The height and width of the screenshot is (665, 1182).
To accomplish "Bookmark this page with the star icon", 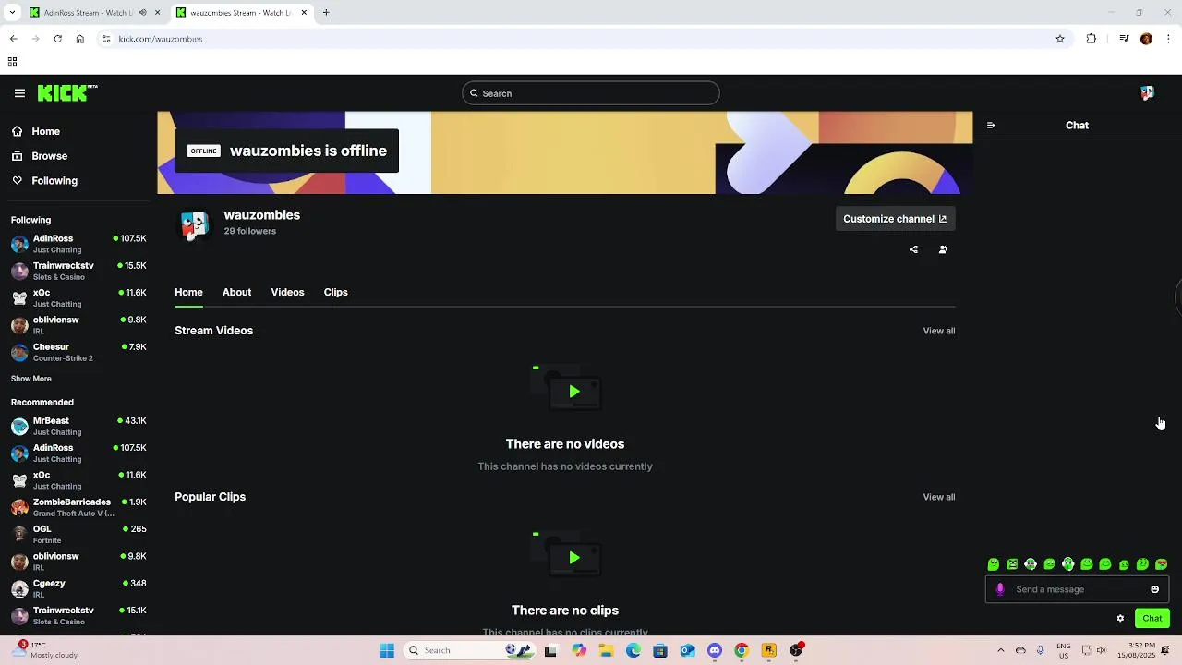I will click(1060, 39).
